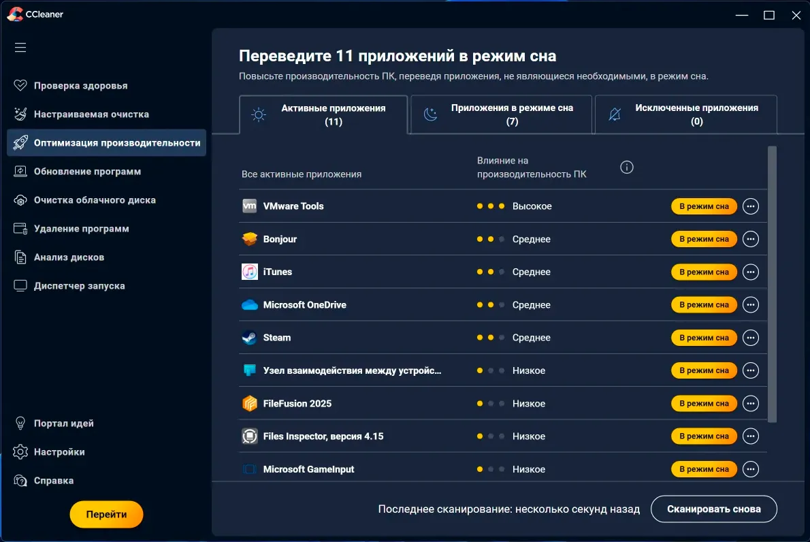Open Обновление программ section

click(106, 171)
